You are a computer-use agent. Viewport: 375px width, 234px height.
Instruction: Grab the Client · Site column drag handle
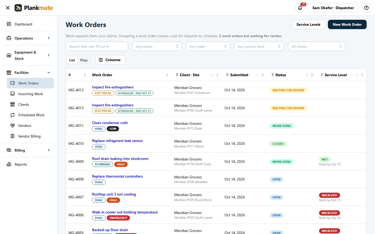click(x=177, y=75)
